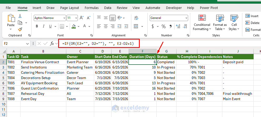Select the 45% complete cell
Viewport: 261px width, 117px height.
[187, 83]
